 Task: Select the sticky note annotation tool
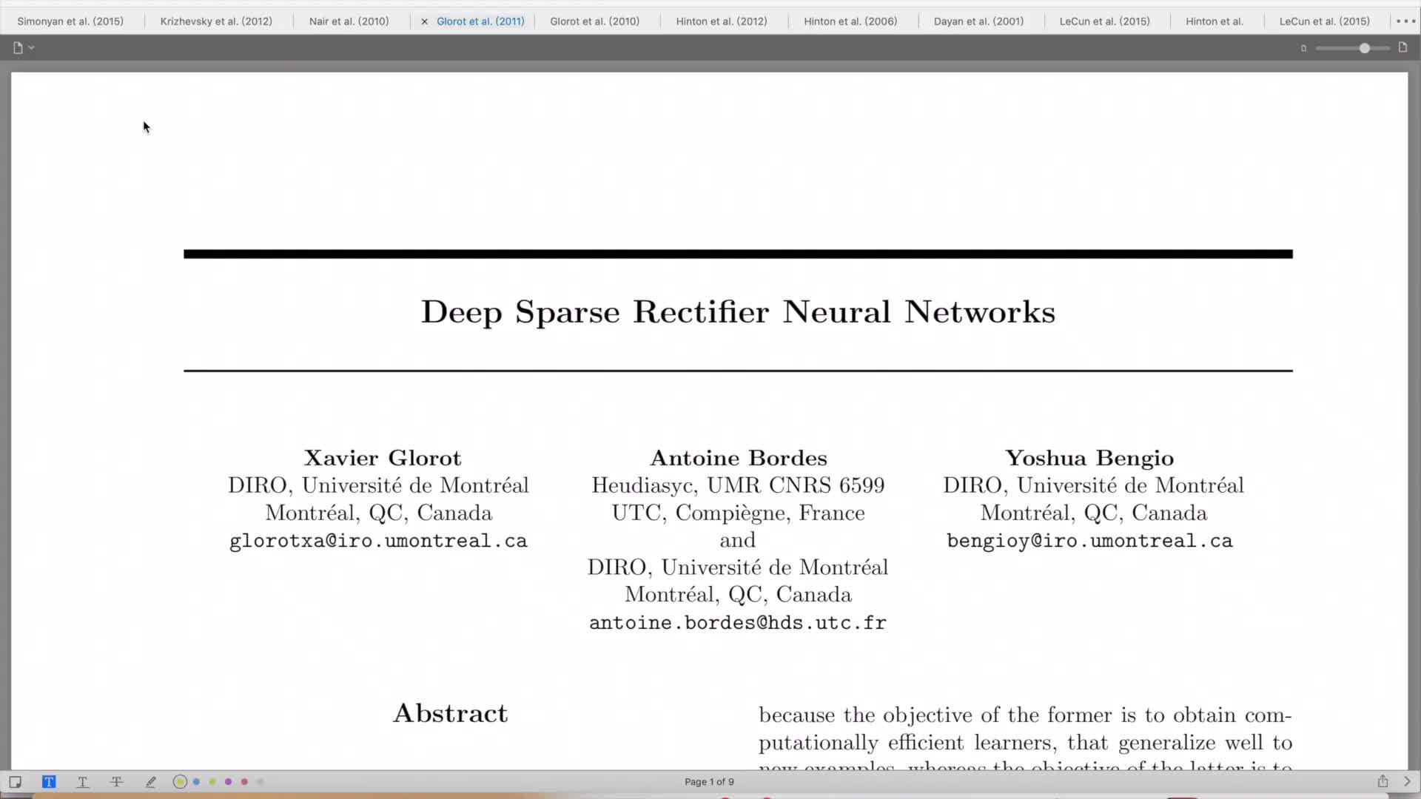(x=15, y=782)
